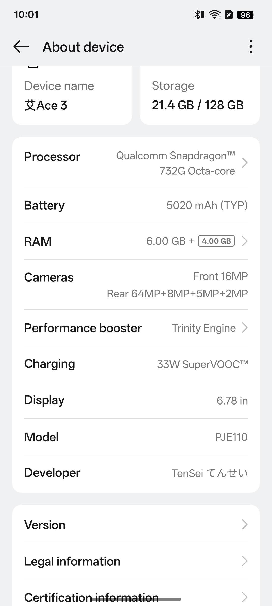Tap the bottom navigation gesture bar

136,599
